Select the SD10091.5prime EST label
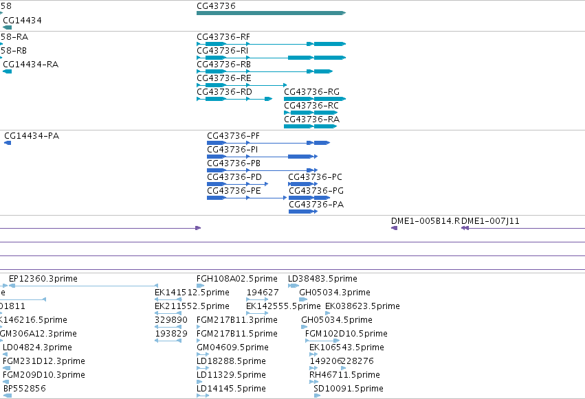The image size is (585, 399). click(349, 389)
